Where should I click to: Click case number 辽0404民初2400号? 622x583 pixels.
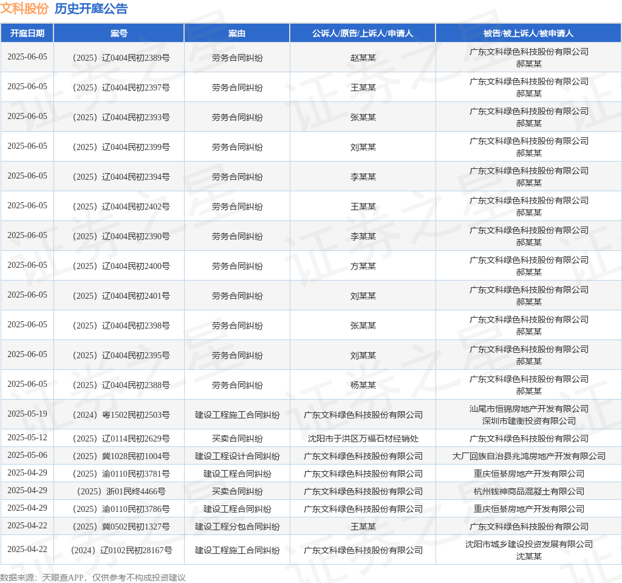(x=121, y=266)
